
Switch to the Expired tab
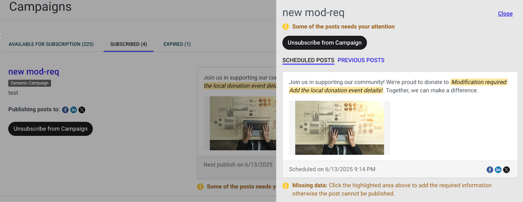177,44
